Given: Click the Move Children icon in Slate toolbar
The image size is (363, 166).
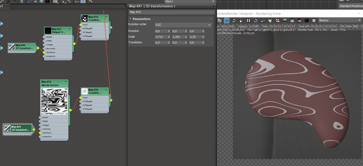Looking at the screenshot, I should (x=29, y=1).
